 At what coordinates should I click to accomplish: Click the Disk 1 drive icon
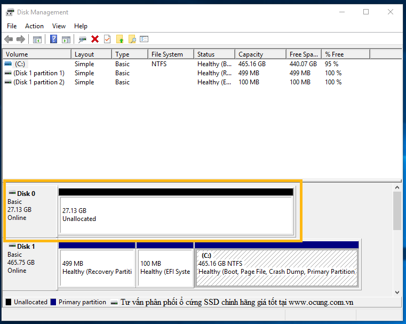pos(12,246)
